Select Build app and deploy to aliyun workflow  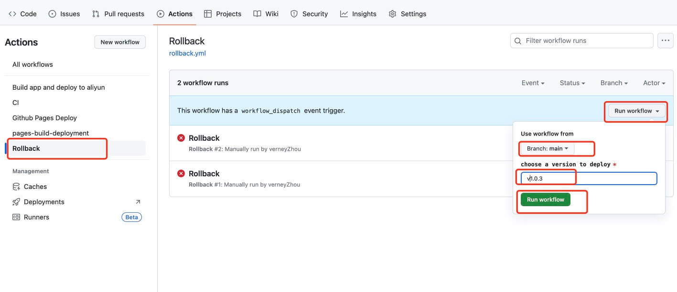(58, 87)
